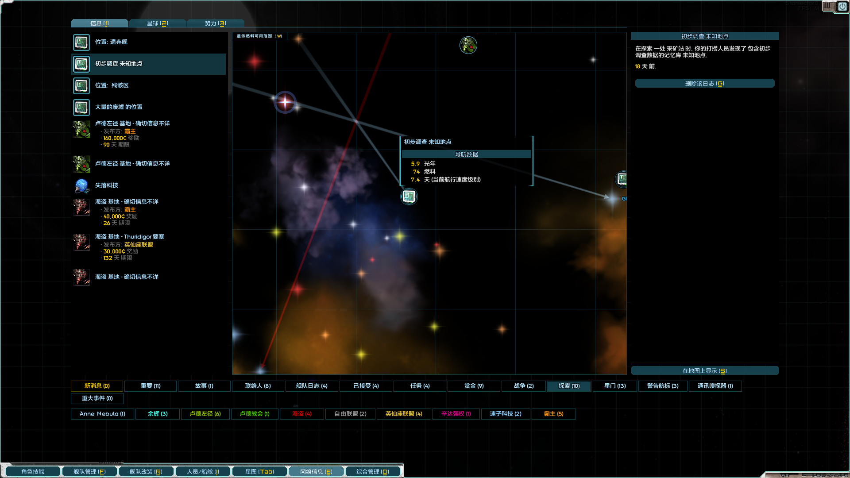The height and width of the screenshot is (478, 850).
Task: Open the 星图 [Tab] menu
Action: point(259,472)
